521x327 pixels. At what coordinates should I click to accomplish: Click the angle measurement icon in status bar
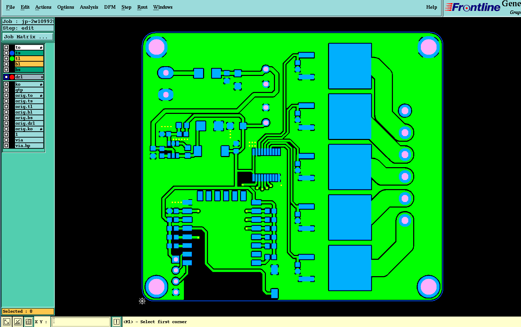pos(18,322)
